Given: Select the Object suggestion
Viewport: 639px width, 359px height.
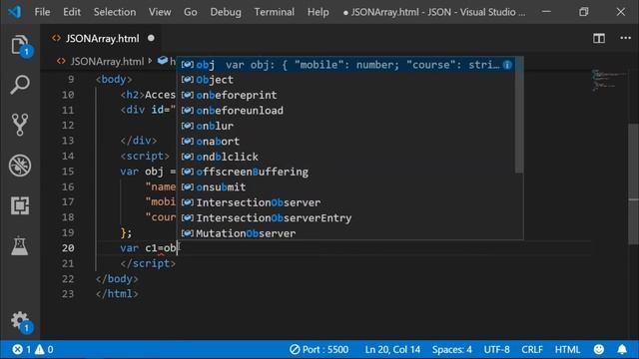Looking at the screenshot, I should (x=345, y=80).
